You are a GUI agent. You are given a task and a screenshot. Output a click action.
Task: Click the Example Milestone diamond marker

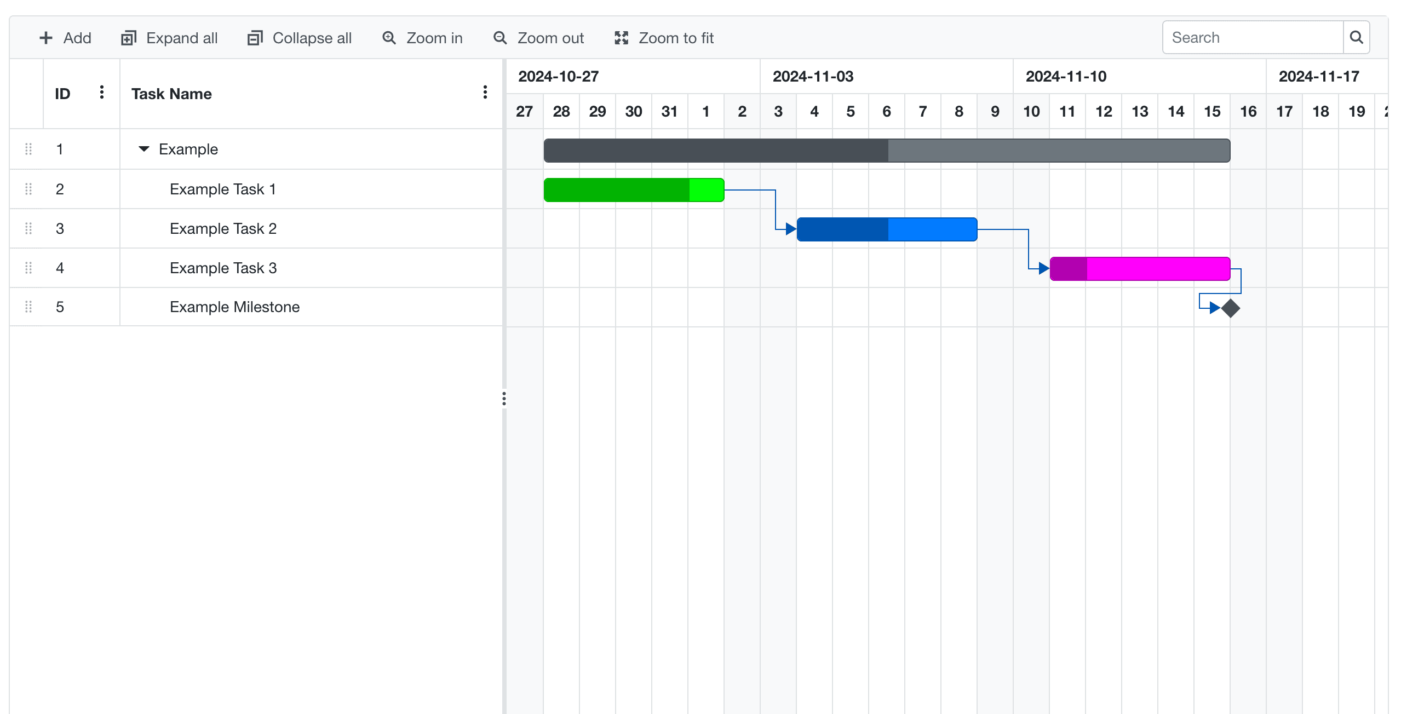(1231, 308)
